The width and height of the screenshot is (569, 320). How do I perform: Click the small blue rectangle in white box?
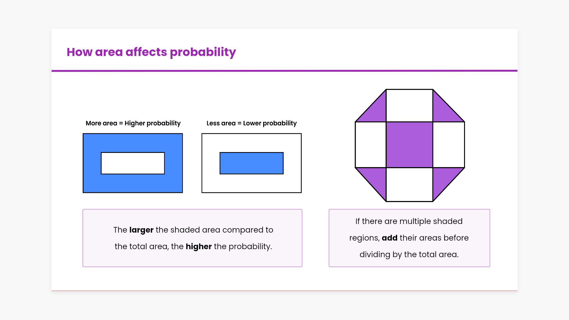coord(251,163)
